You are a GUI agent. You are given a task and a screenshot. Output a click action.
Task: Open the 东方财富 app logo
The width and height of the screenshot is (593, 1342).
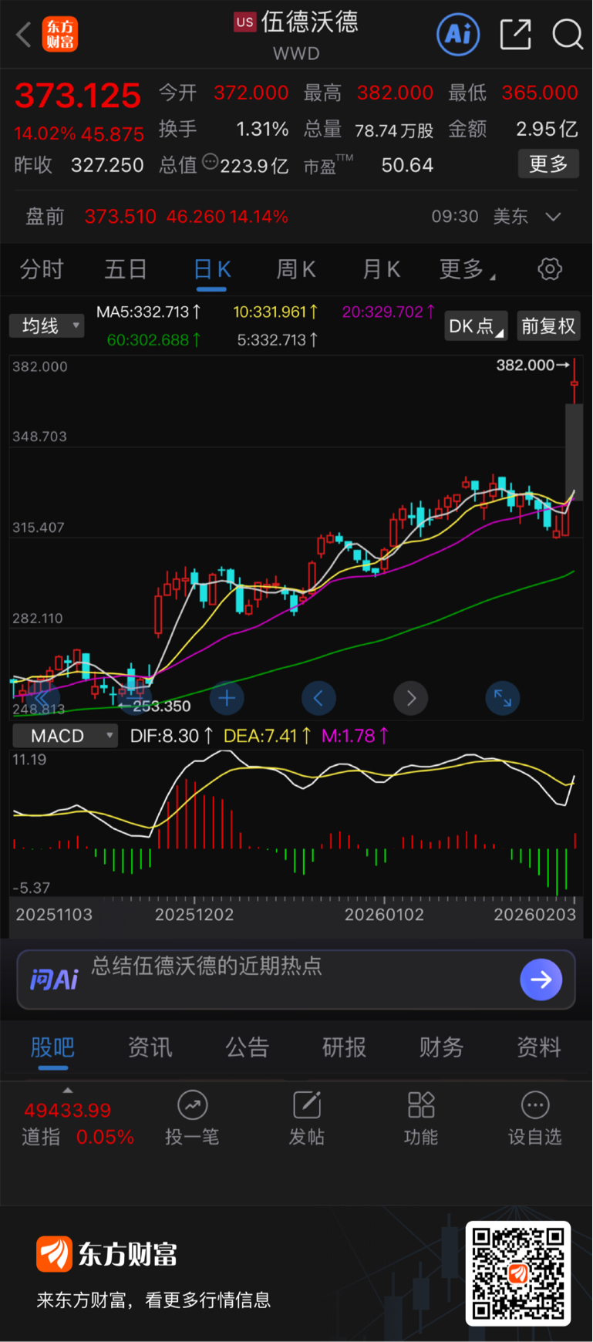(59, 35)
